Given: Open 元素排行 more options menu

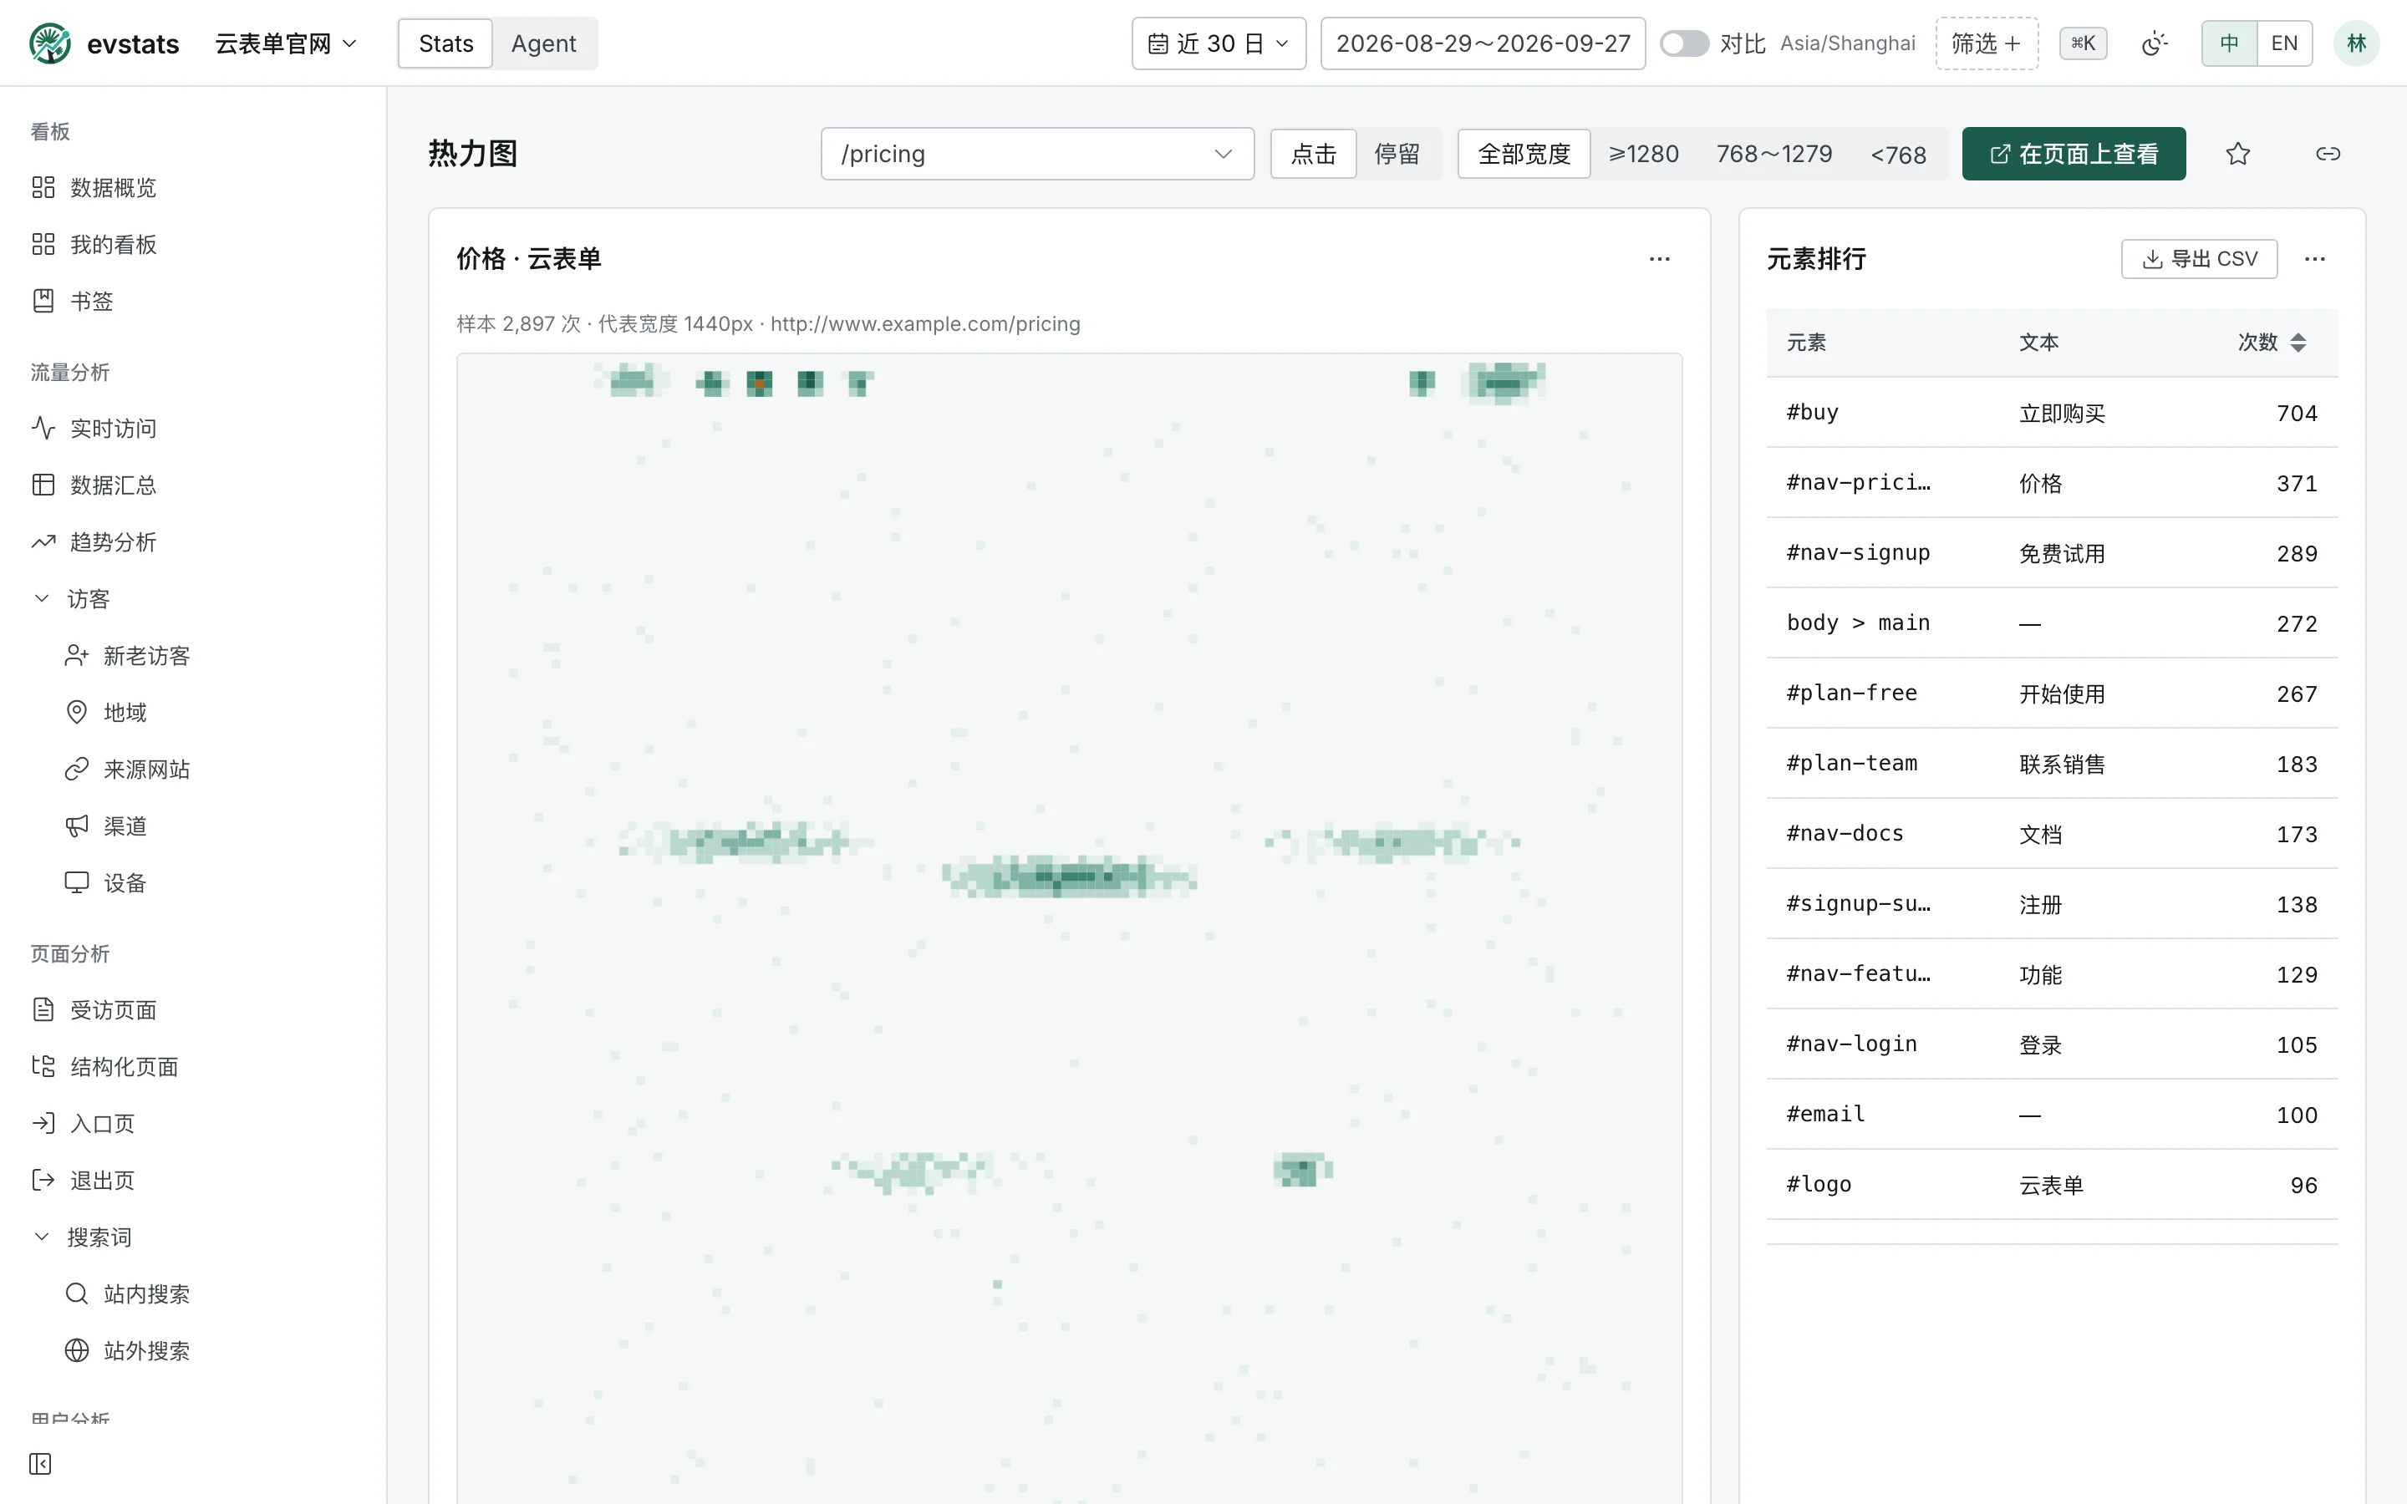Looking at the screenshot, I should tap(2314, 260).
